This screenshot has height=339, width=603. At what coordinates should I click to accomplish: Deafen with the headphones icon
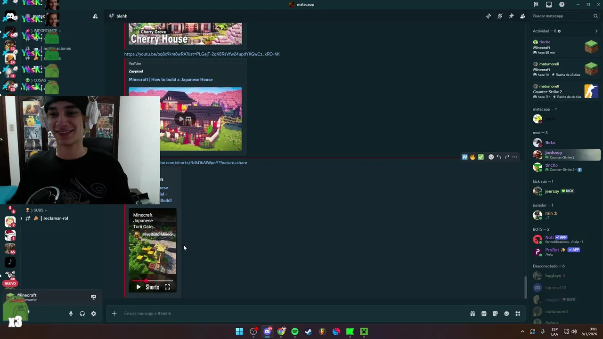(82, 314)
